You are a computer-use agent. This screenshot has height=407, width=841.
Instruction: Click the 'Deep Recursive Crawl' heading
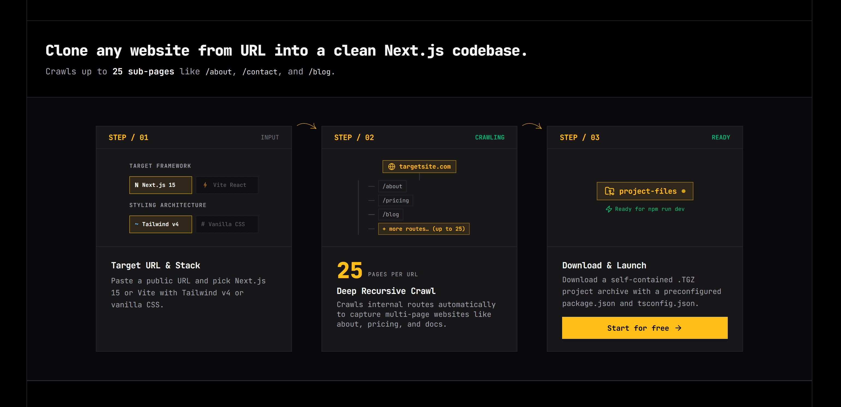tap(386, 291)
